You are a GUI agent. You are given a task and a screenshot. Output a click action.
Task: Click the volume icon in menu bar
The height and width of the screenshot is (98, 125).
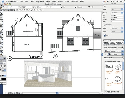coord(108,1)
